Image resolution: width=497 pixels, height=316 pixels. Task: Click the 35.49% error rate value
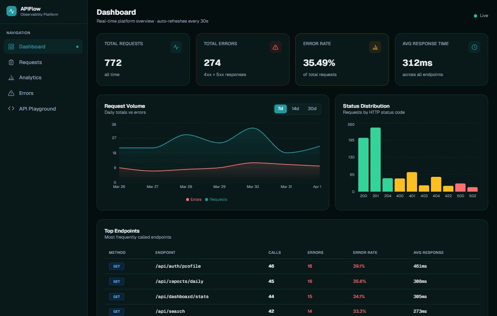319,63
